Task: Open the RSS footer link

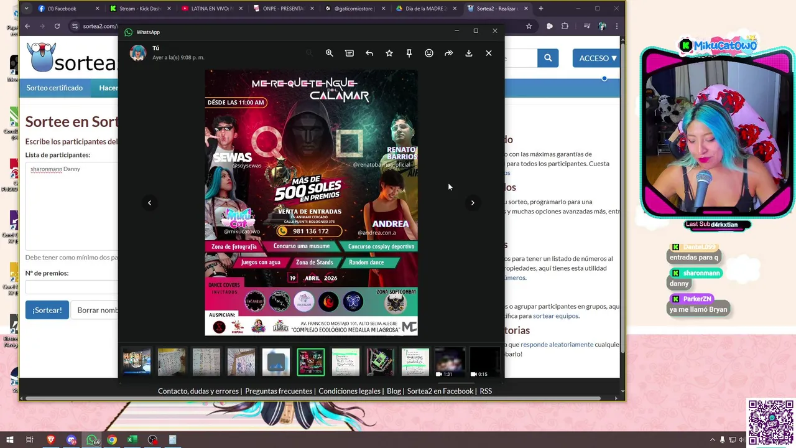Action: 486,391
